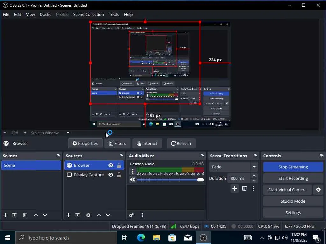326x244 pixels.
Task: Open scene filters icon in Scenes dock
Action: [x=25, y=215]
